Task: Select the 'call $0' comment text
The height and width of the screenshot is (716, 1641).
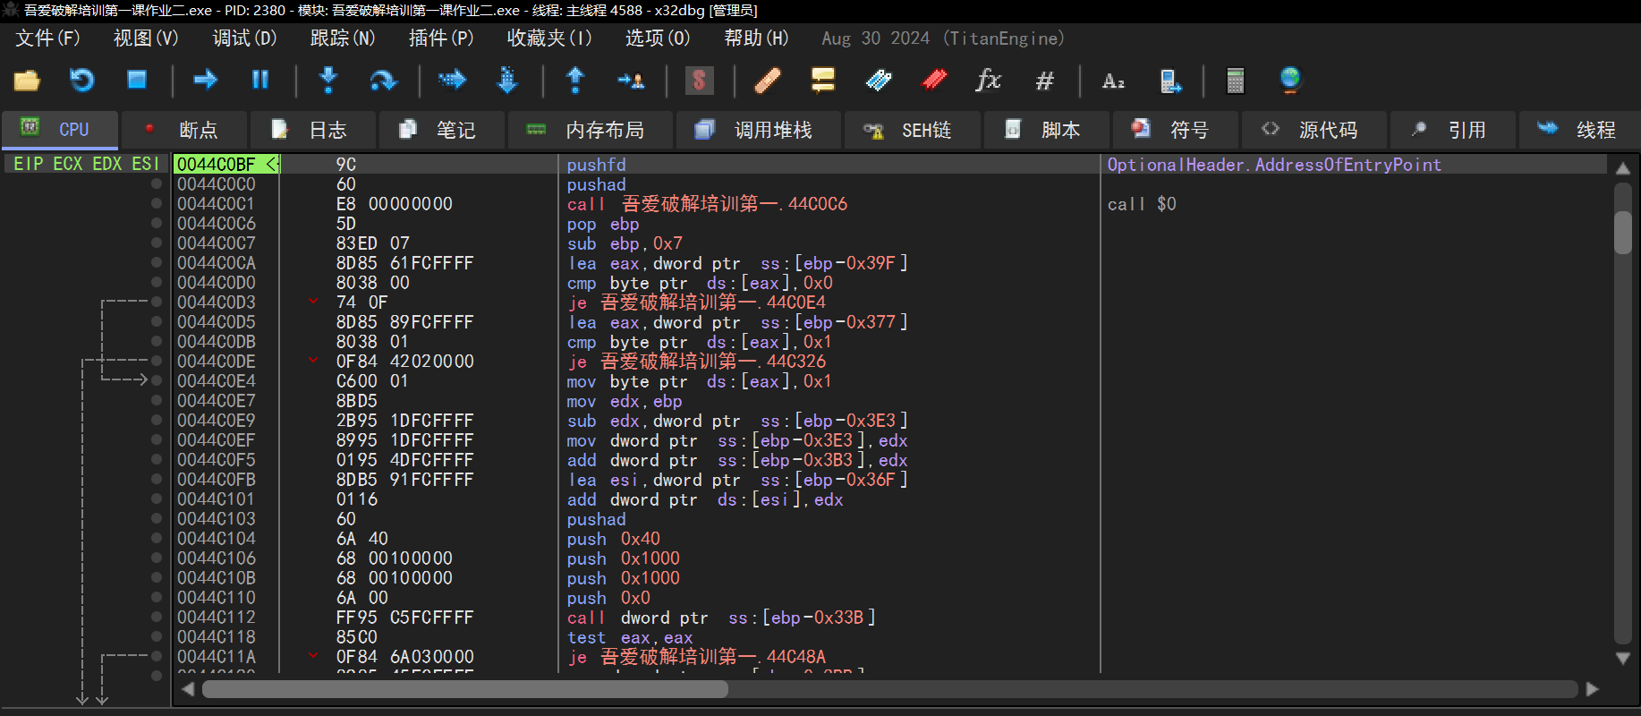Action: point(1142,204)
